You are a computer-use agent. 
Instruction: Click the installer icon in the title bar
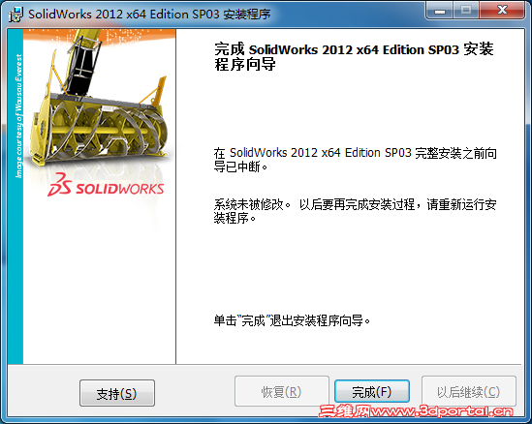16,15
